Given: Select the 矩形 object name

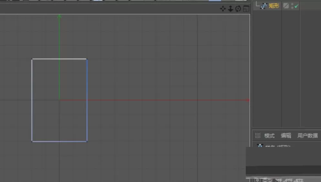Looking at the screenshot, I should tap(274, 6).
